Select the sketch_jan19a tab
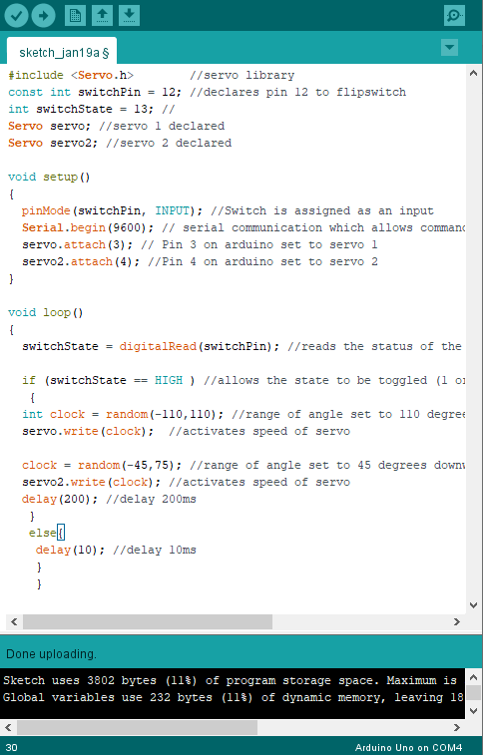 coord(62,52)
